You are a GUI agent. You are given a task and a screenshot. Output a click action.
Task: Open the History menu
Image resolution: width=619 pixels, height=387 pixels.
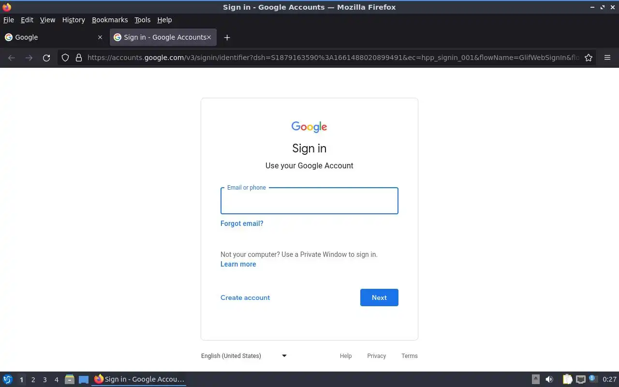pos(74,20)
